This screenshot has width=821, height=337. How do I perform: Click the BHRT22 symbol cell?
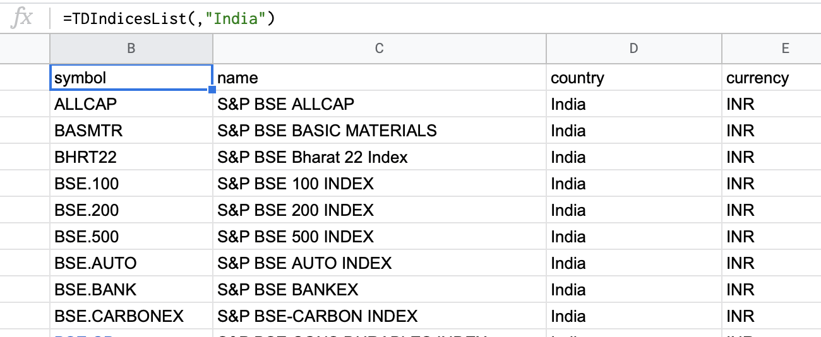click(131, 157)
